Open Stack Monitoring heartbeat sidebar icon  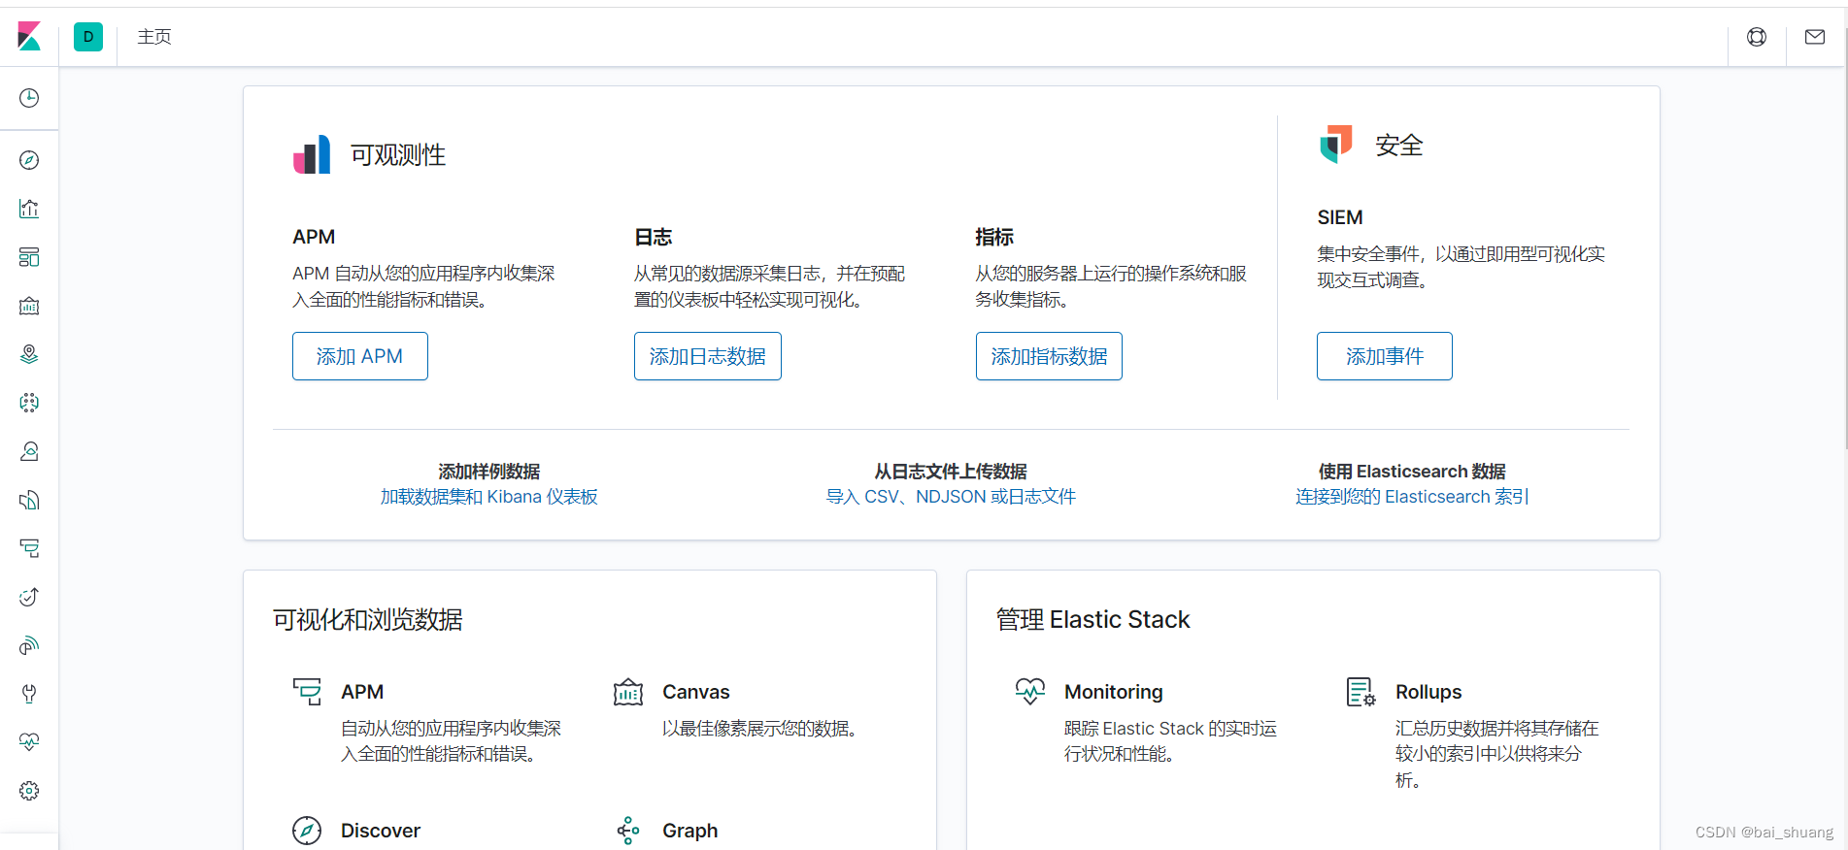[x=29, y=742]
